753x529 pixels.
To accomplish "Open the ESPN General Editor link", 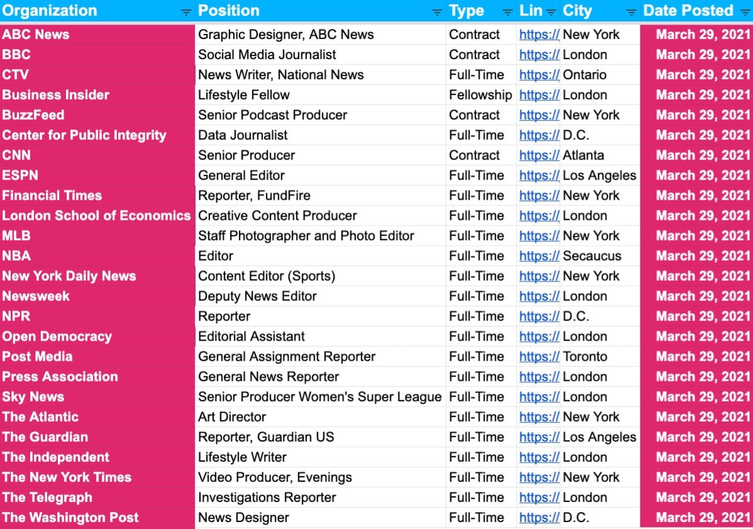I will (539, 175).
